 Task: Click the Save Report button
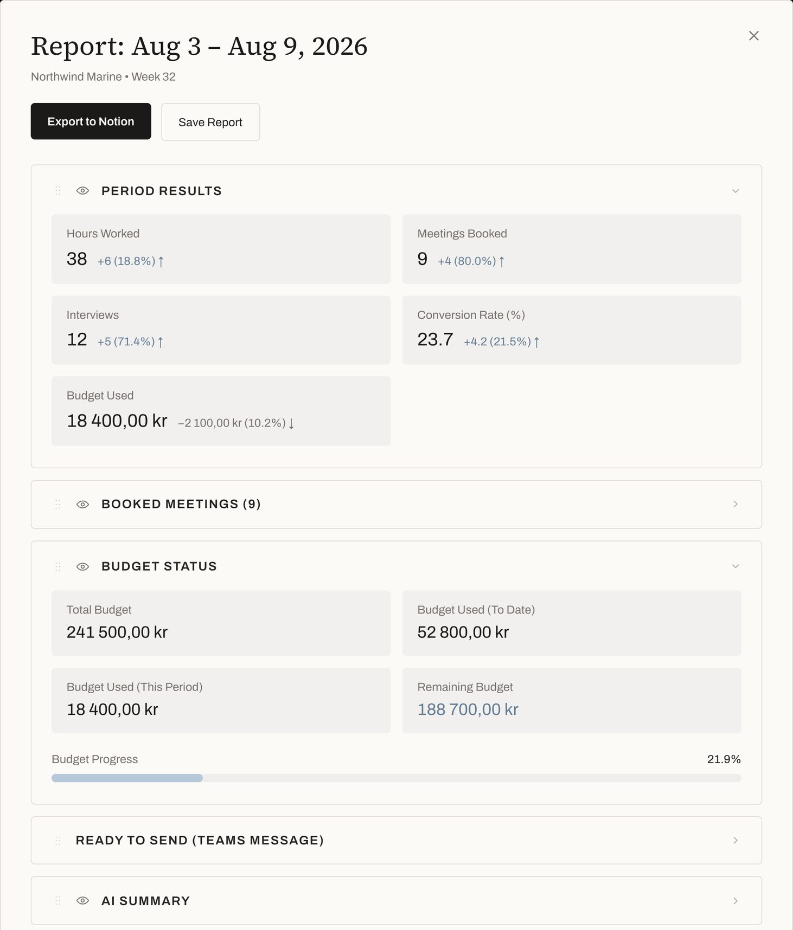click(x=210, y=122)
